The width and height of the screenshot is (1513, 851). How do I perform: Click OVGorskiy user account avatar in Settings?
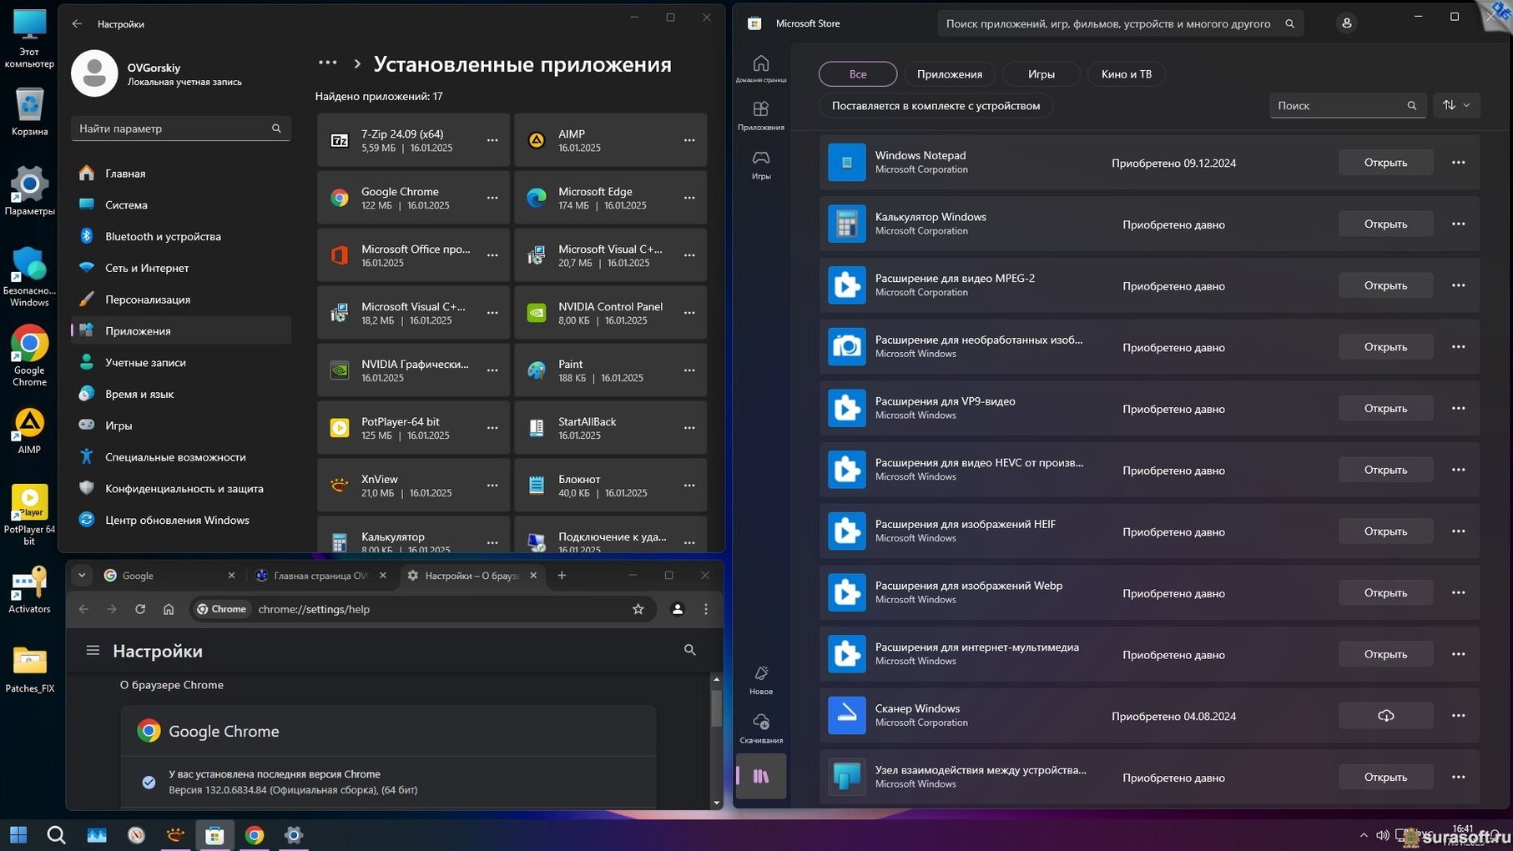coord(94,73)
